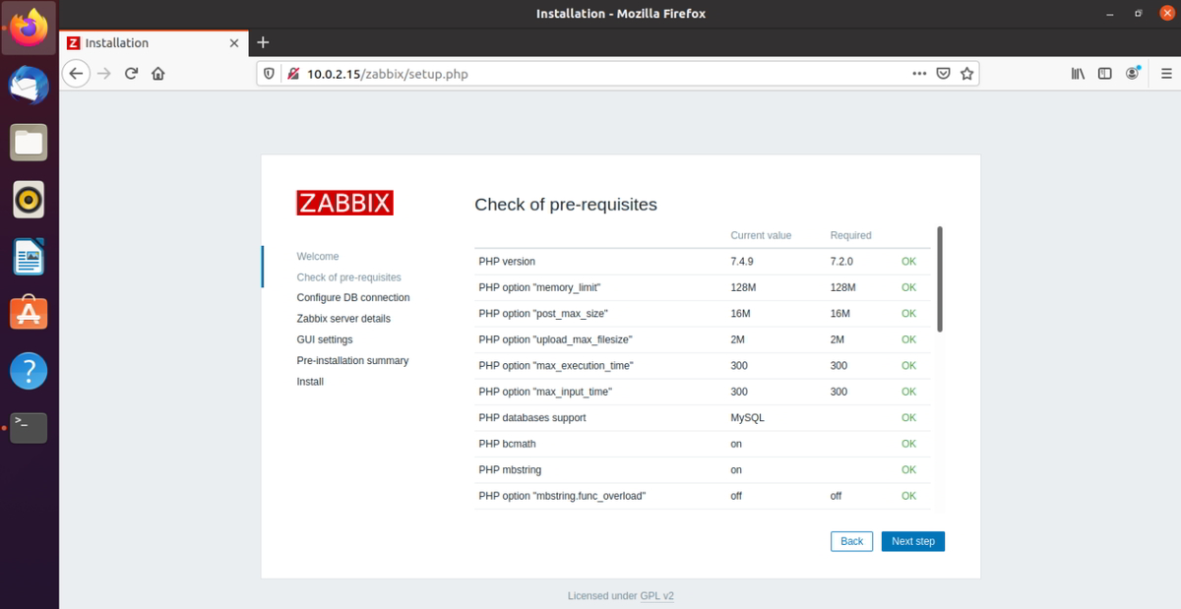Open the Firefox hamburger menu
The width and height of the screenshot is (1181, 609).
(x=1165, y=73)
